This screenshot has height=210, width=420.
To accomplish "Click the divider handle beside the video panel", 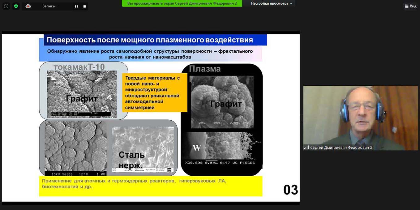I will coord(301,118).
